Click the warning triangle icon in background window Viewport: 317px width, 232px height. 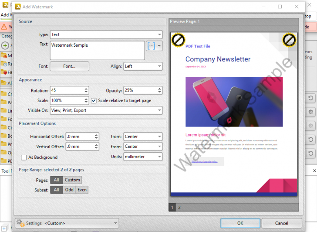4,27
